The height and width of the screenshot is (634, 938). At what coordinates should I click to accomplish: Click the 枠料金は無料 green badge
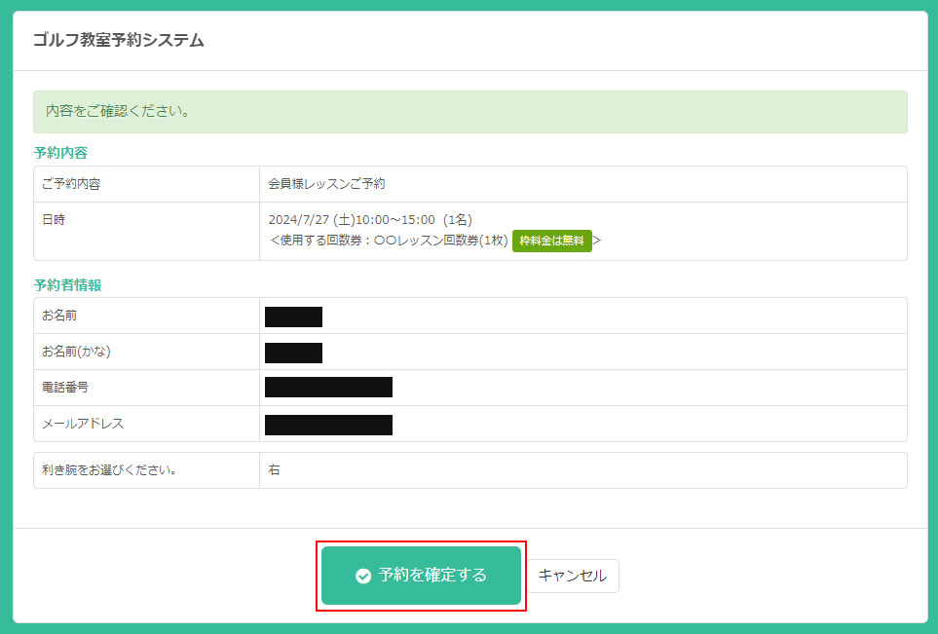click(551, 241)
